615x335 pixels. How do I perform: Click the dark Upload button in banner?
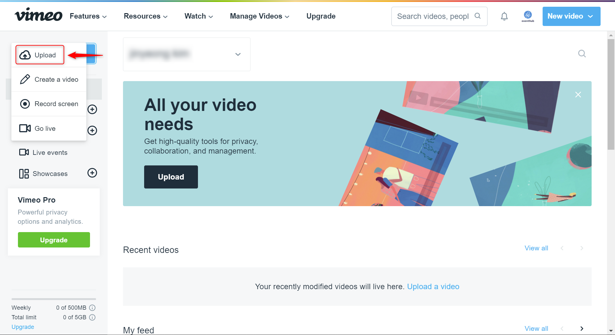pyautogui.click(x=171, y=177)
